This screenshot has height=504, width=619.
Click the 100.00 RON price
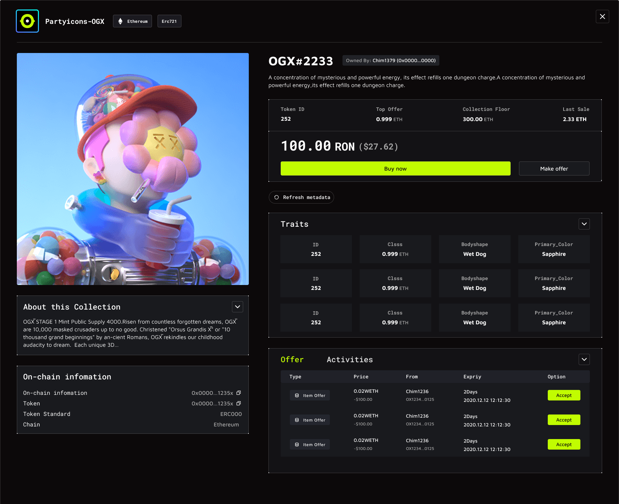[x=318, y=146]
